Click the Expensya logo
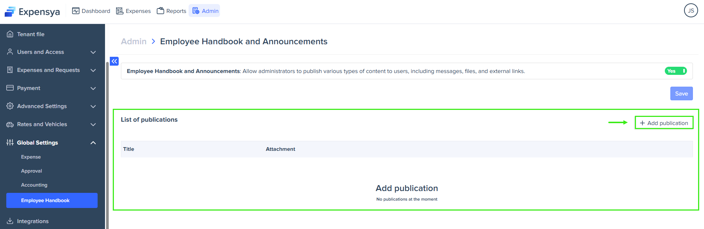 [32, 12]
